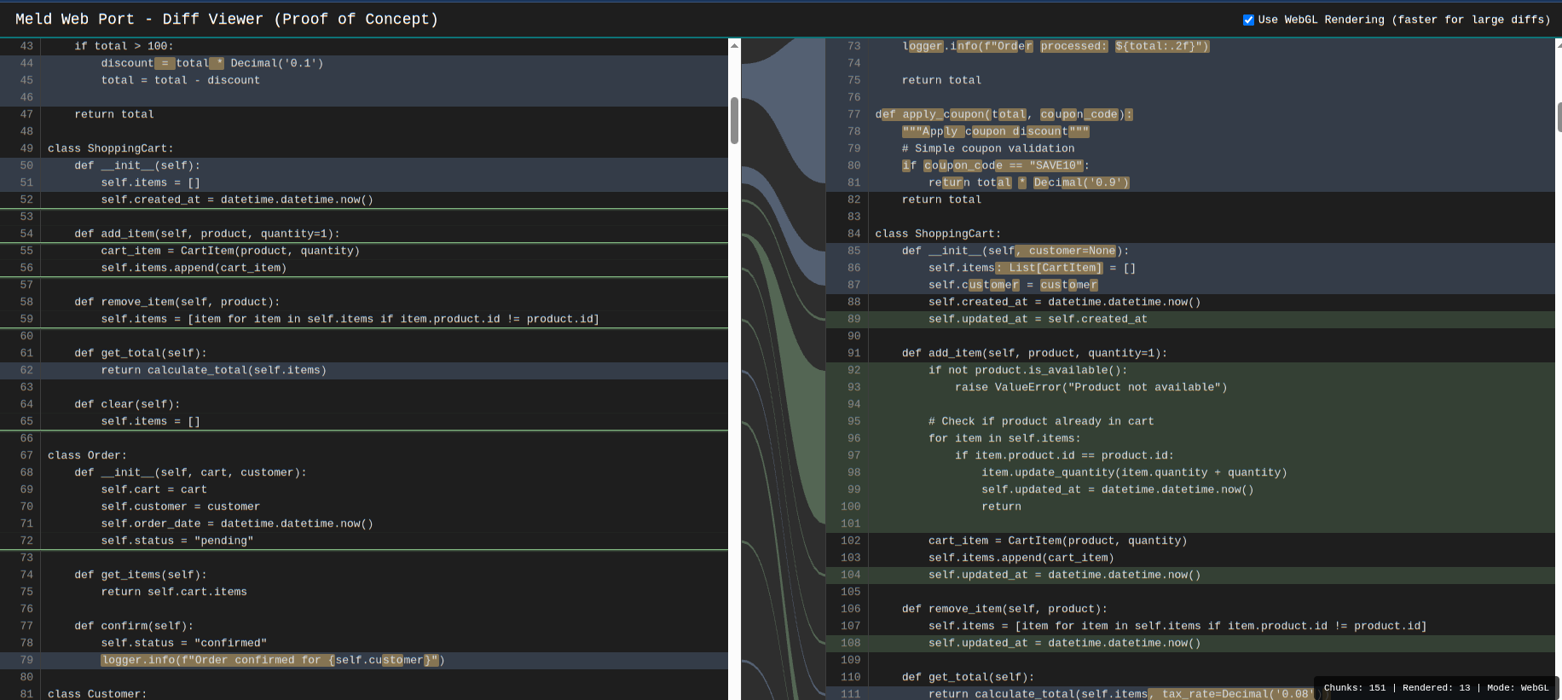
Task: Click right logger.info Order processed line
Action: tap(1056, 46)
